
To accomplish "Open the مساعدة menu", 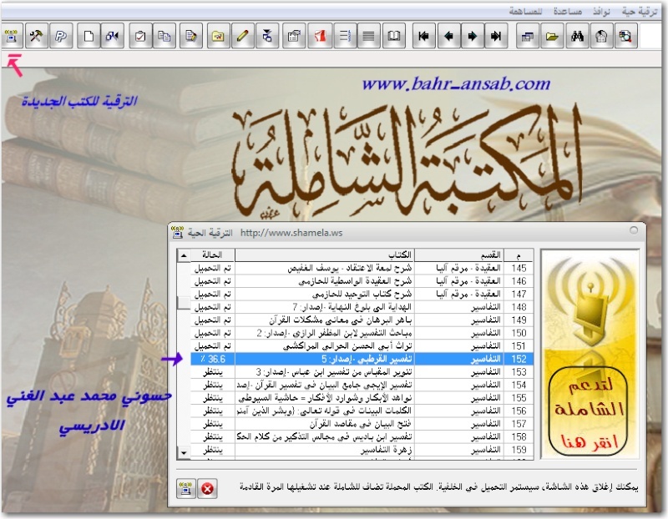I will pyautogui.click(x=568, y=12).
